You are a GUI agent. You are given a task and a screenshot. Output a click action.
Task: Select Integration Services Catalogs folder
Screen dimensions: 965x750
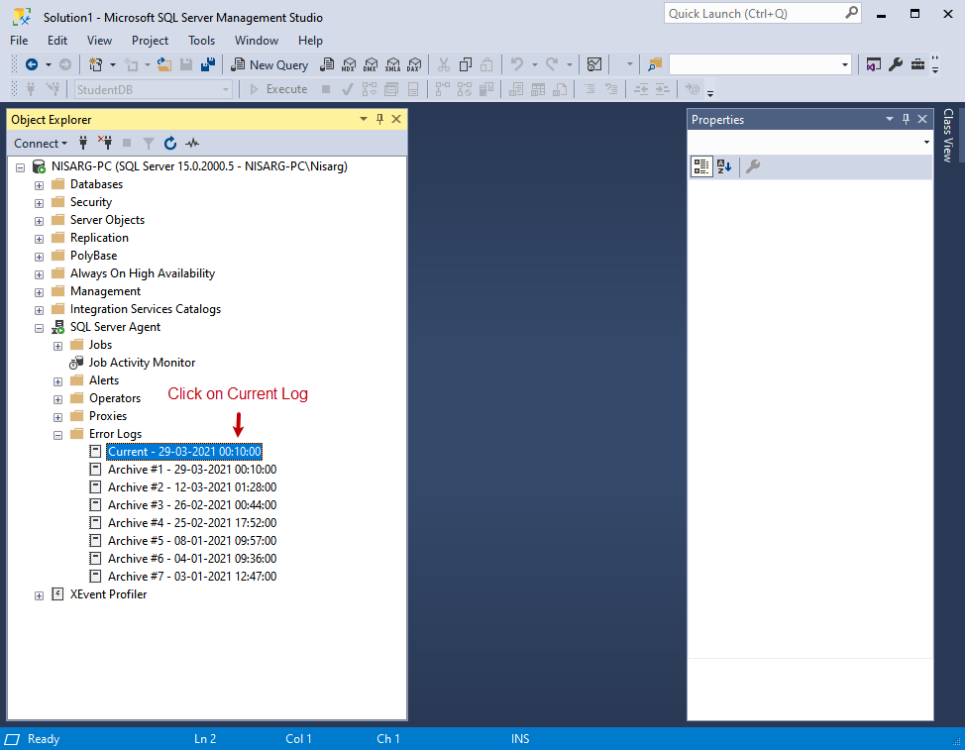click(146, 309)
